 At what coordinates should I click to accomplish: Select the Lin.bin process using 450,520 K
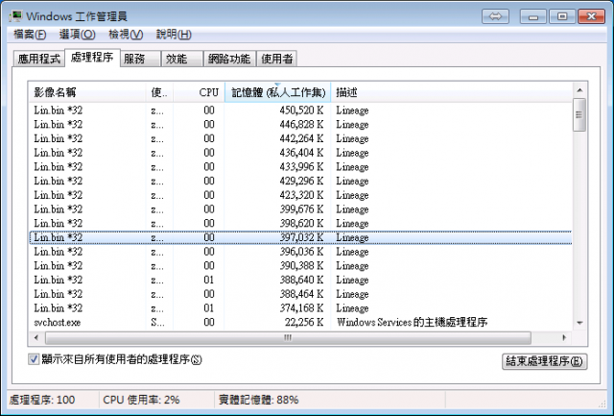pyautogui.click(x=300, y=110)
